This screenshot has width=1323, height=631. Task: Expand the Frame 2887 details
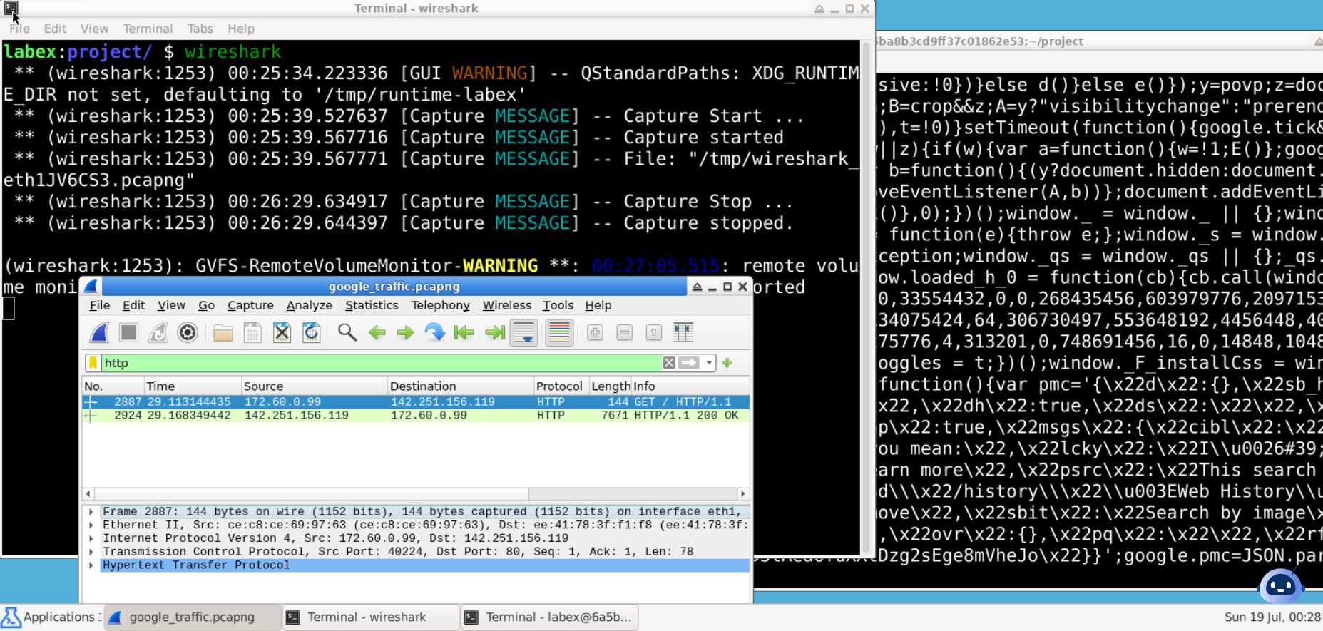coord(91,512)
